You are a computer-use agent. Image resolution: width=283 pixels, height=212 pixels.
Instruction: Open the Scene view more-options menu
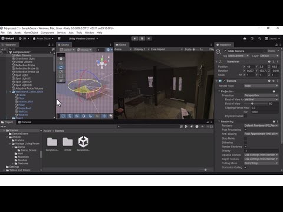point(110,45)
